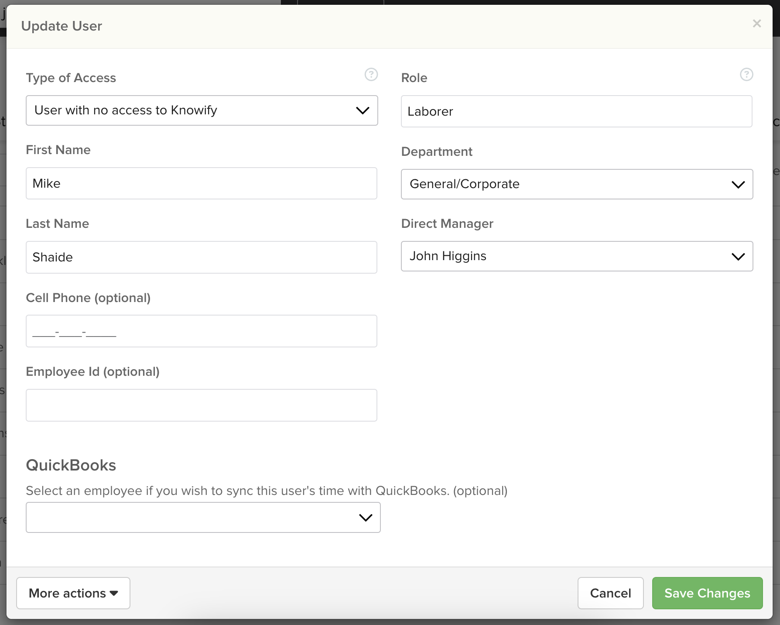The width and height of the screenshot is (780, 625).
Task: Click the QuickBooks section heading
Action: pyautogui.click(x=71, y=465)
